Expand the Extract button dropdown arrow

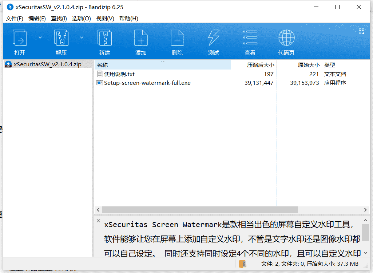tap(82, 37)
